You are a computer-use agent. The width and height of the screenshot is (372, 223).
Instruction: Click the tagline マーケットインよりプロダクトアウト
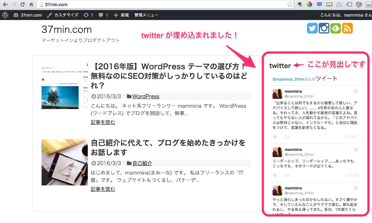(80, 40)
